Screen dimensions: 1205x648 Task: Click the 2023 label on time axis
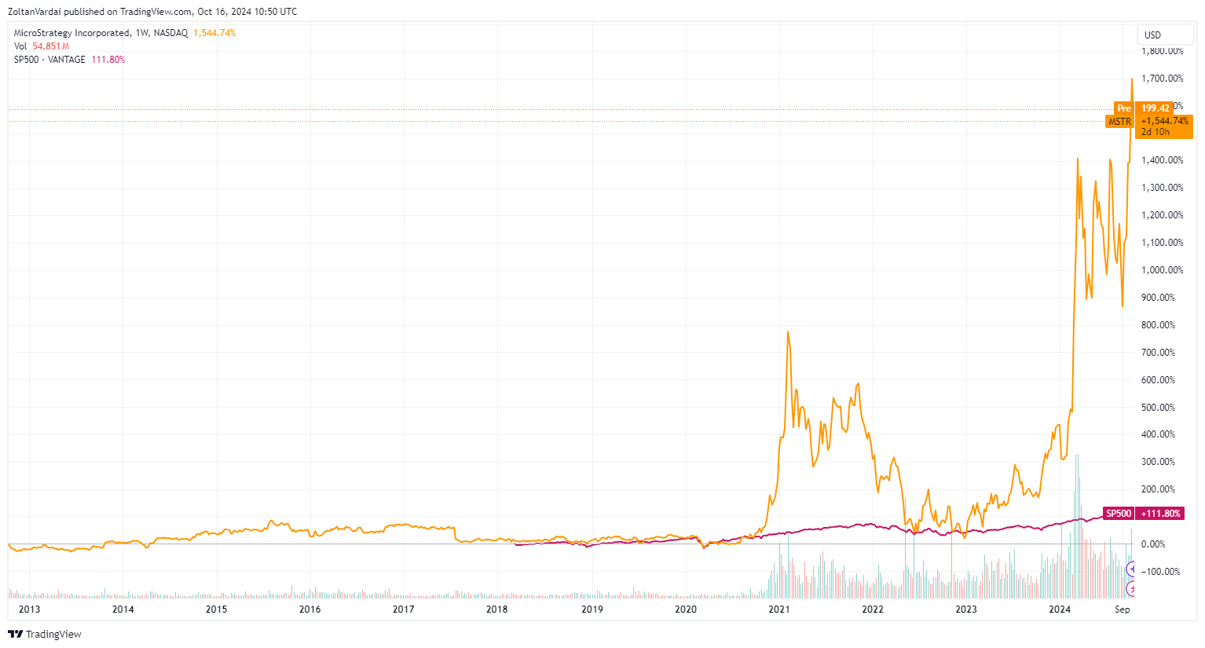click(966, 610)
